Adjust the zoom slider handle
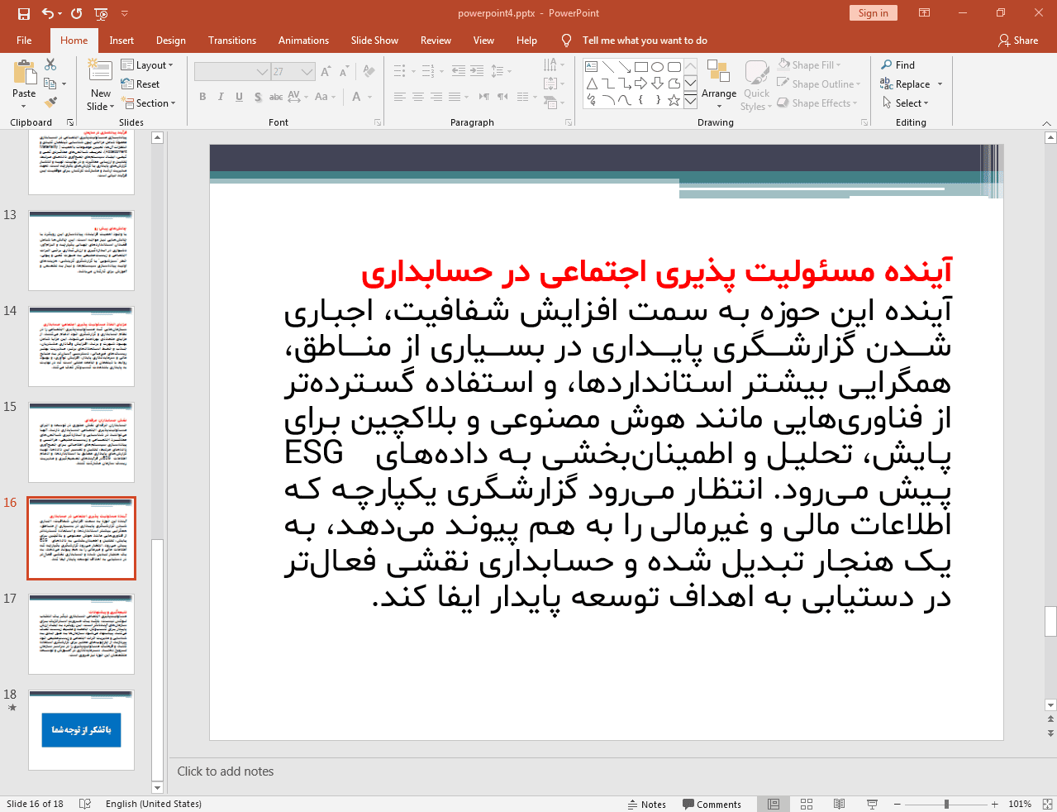 coord(946,804)
